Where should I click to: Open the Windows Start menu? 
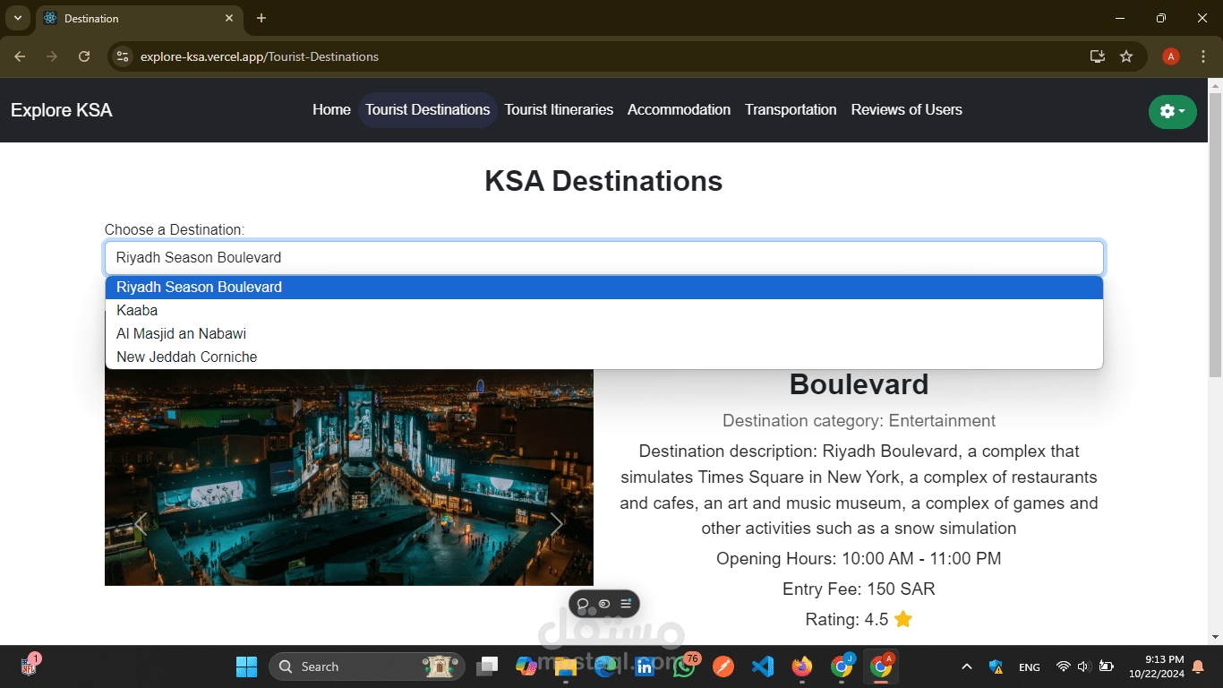pos(246,666)
